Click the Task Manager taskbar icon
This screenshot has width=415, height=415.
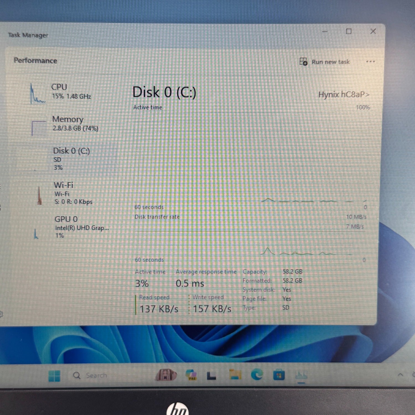(x=301, y=375)
